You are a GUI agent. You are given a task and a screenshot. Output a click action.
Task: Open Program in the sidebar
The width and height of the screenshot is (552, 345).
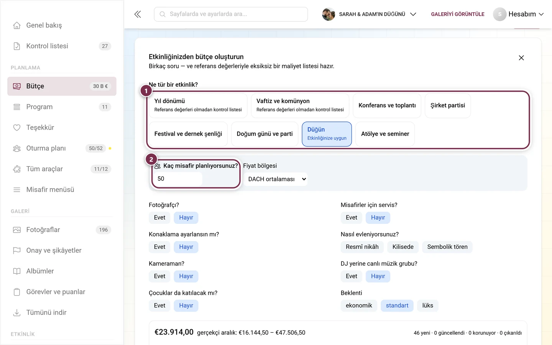(62, 107)
